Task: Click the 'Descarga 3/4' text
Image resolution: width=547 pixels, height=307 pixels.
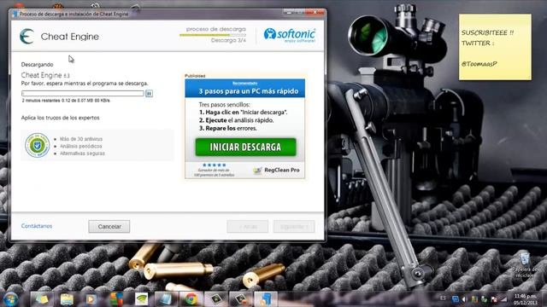Action: tap(228, 40)
